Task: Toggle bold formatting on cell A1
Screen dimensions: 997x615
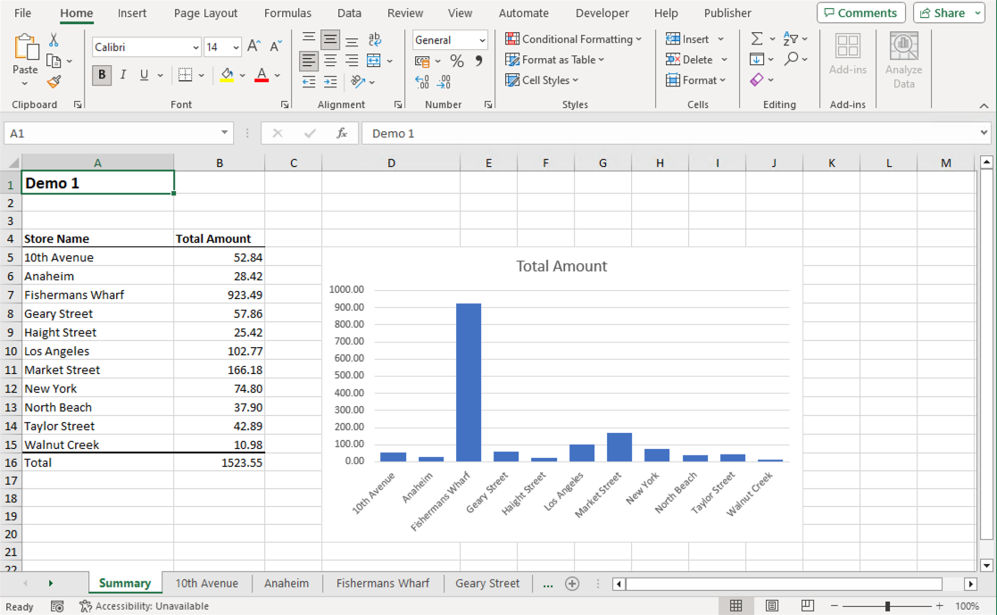Action: tap(101, 75)
